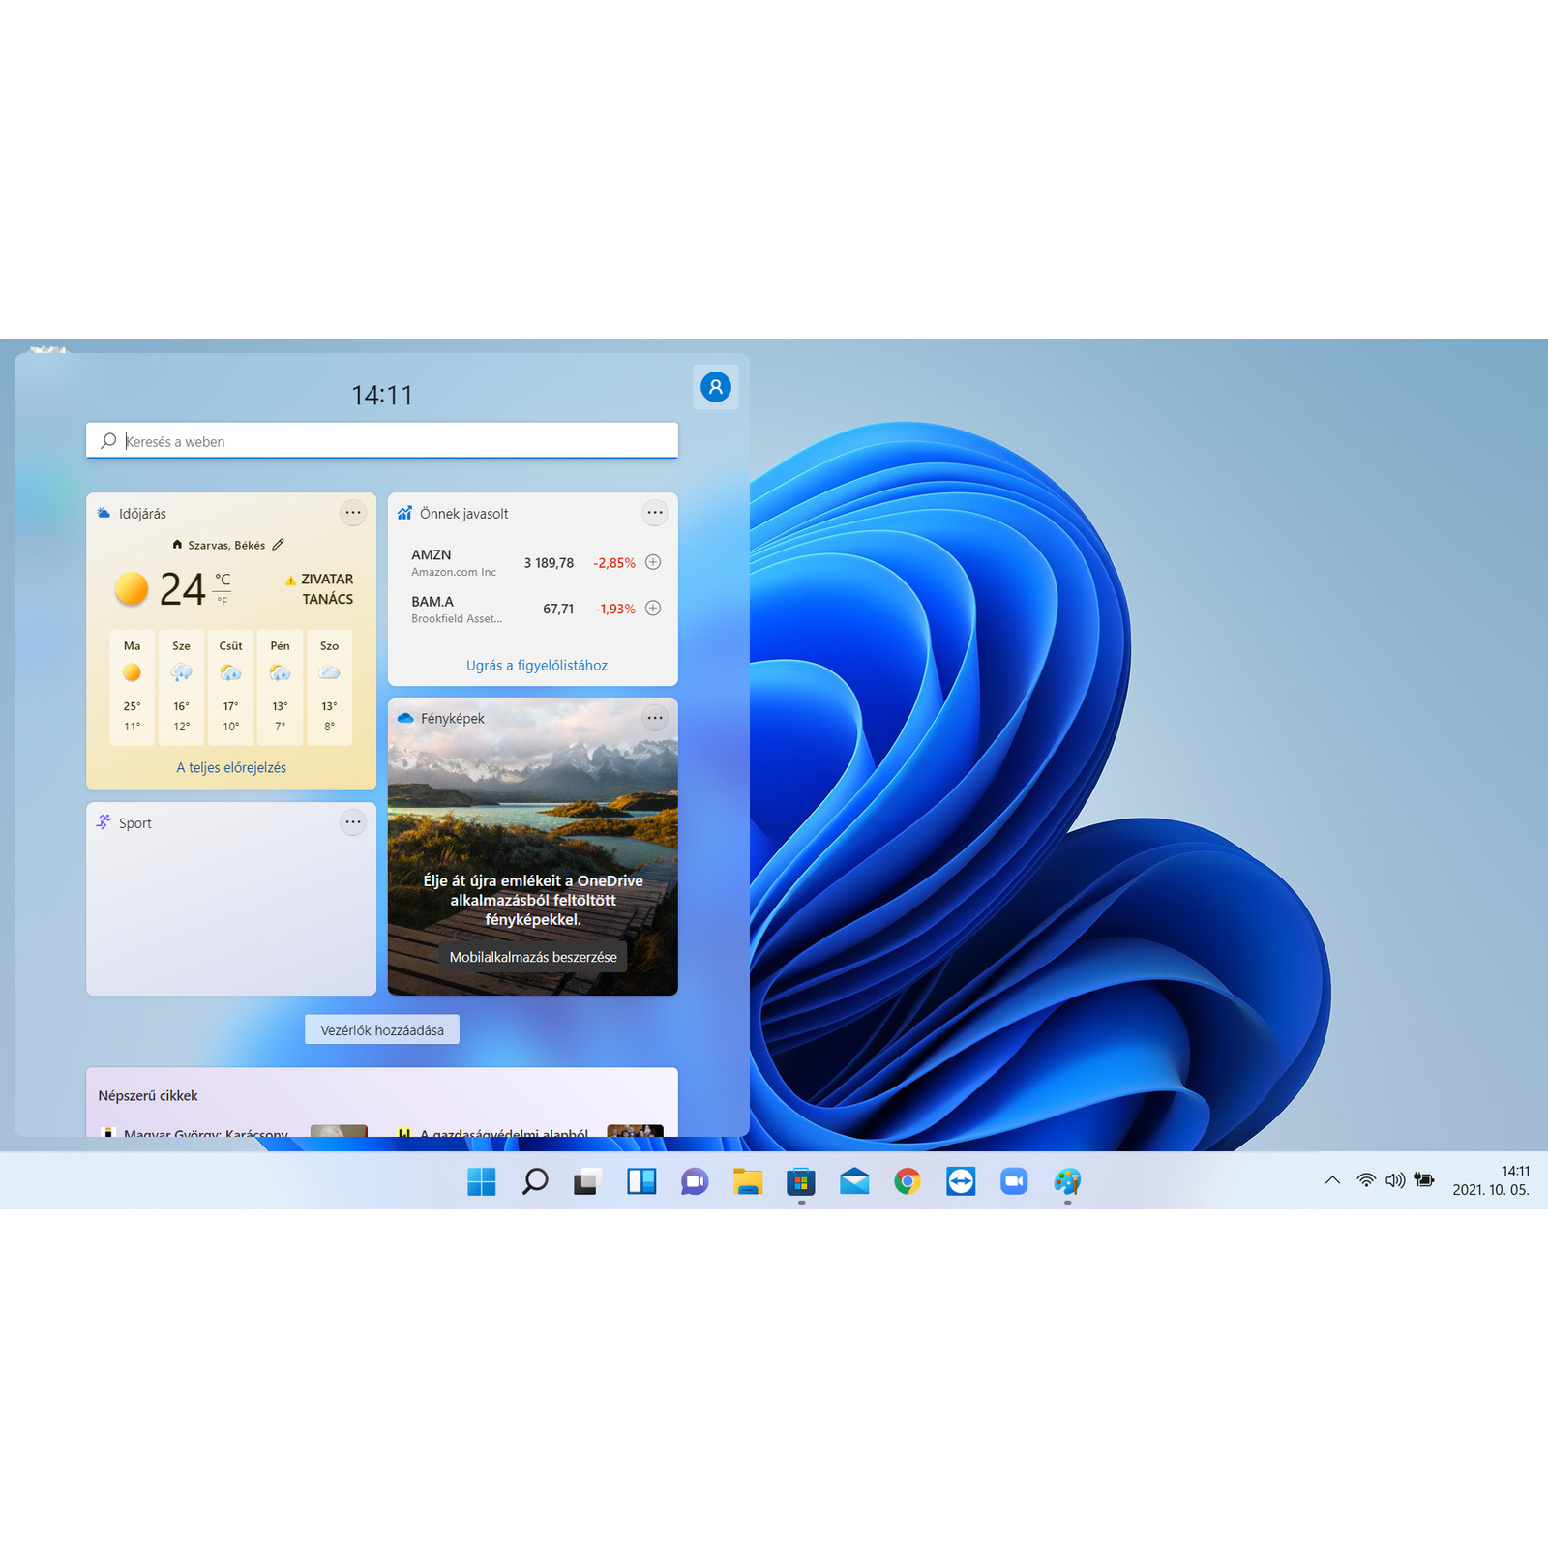Open Microsoft Store from the taskbar
Image resolution: width=1548 pixels, height=1548 pixels.
coord(799,1181)
